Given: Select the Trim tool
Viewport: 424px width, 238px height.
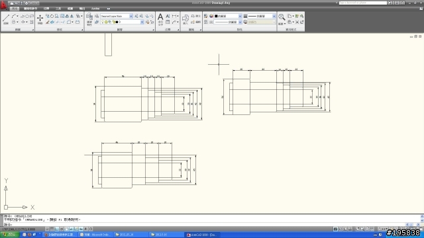Looking at the screenshot, I should pyautogui.click(x=58, y=22).
